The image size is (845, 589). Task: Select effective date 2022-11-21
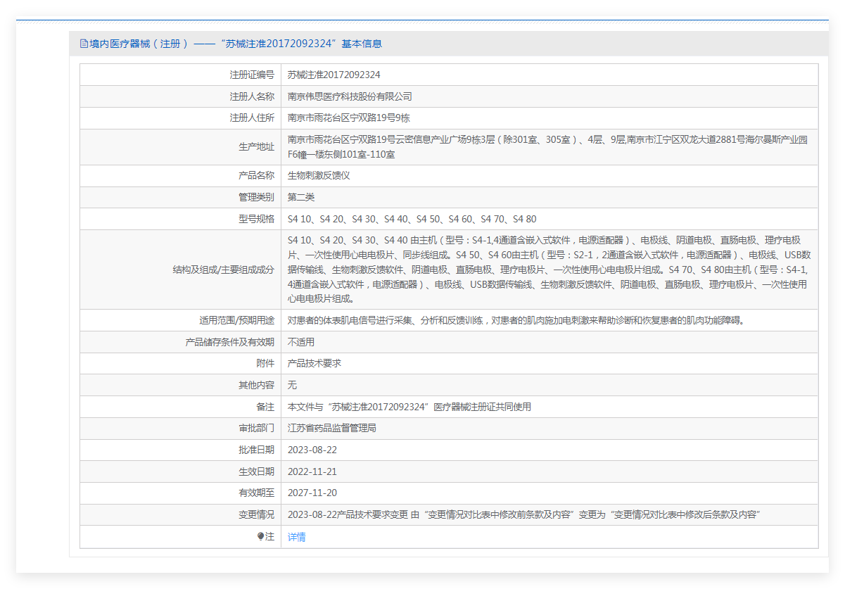(312, 471)
